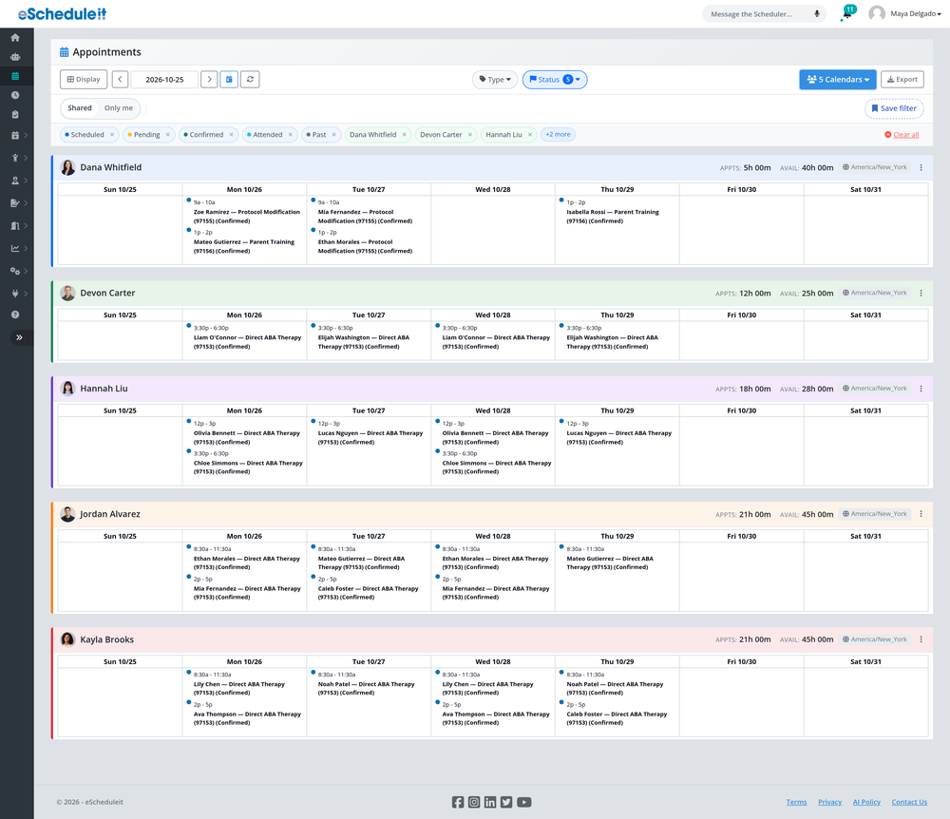
Task: Click Save filter button
Action: 894,108
